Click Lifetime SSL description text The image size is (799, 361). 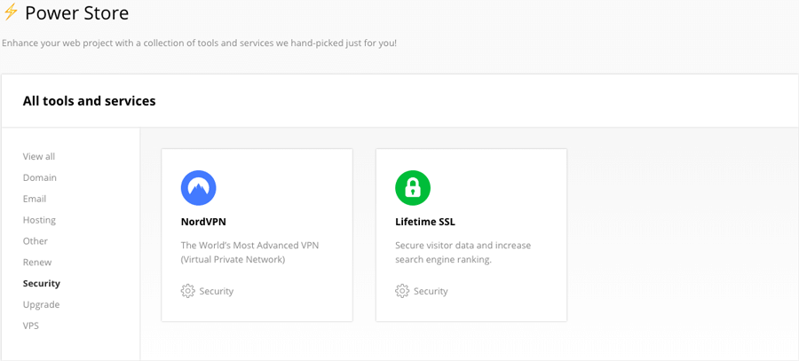tap(463, 253)
